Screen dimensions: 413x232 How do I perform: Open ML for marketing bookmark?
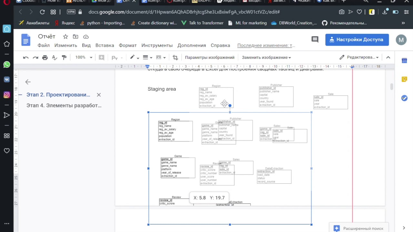247,23
